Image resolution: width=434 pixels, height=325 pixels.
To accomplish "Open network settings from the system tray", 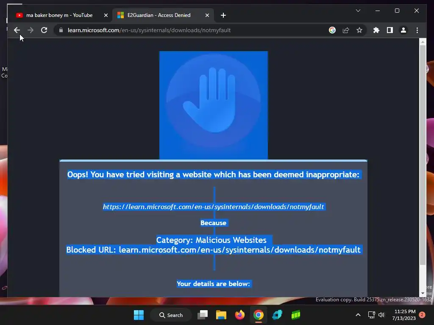I will click(x=371, y=315).
